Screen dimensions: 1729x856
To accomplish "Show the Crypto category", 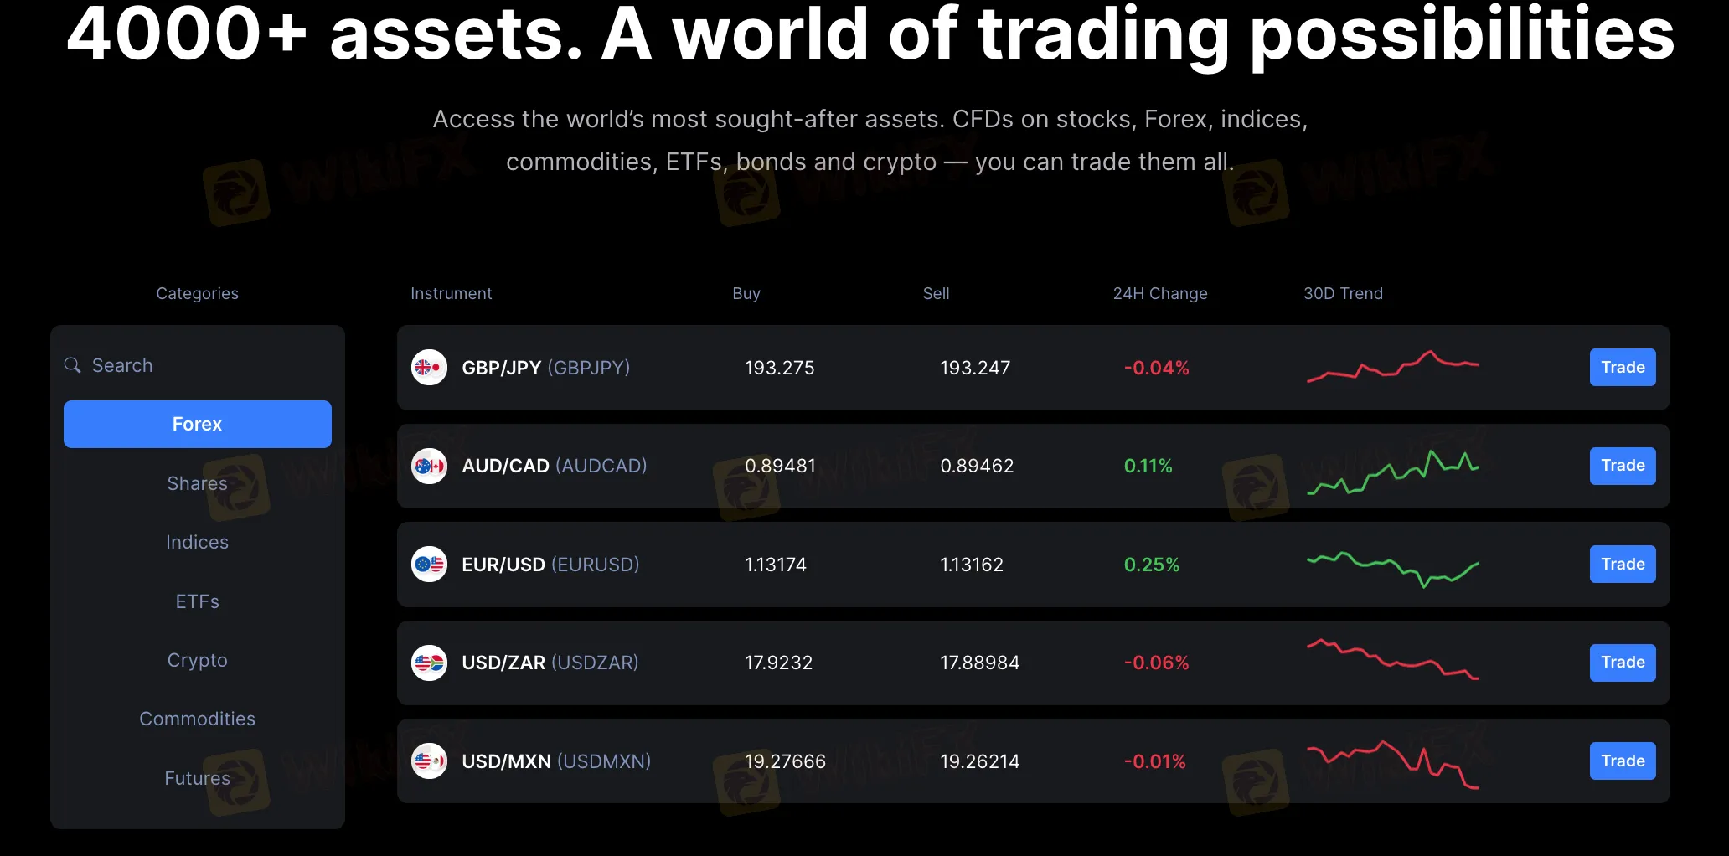I will click(198, 660).
